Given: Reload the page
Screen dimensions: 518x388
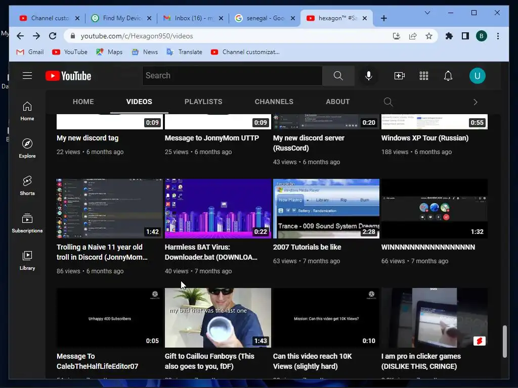Looking at the screenshot, I should pyautogui.click(x=53, y=36).
